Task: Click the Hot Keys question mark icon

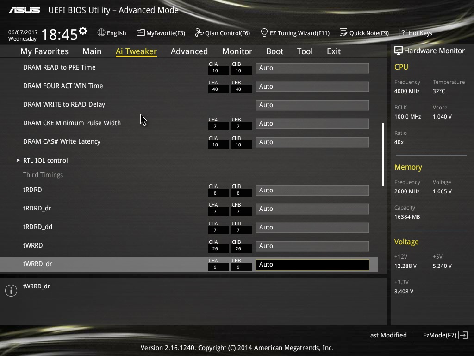Action: (x=403, y=32)
